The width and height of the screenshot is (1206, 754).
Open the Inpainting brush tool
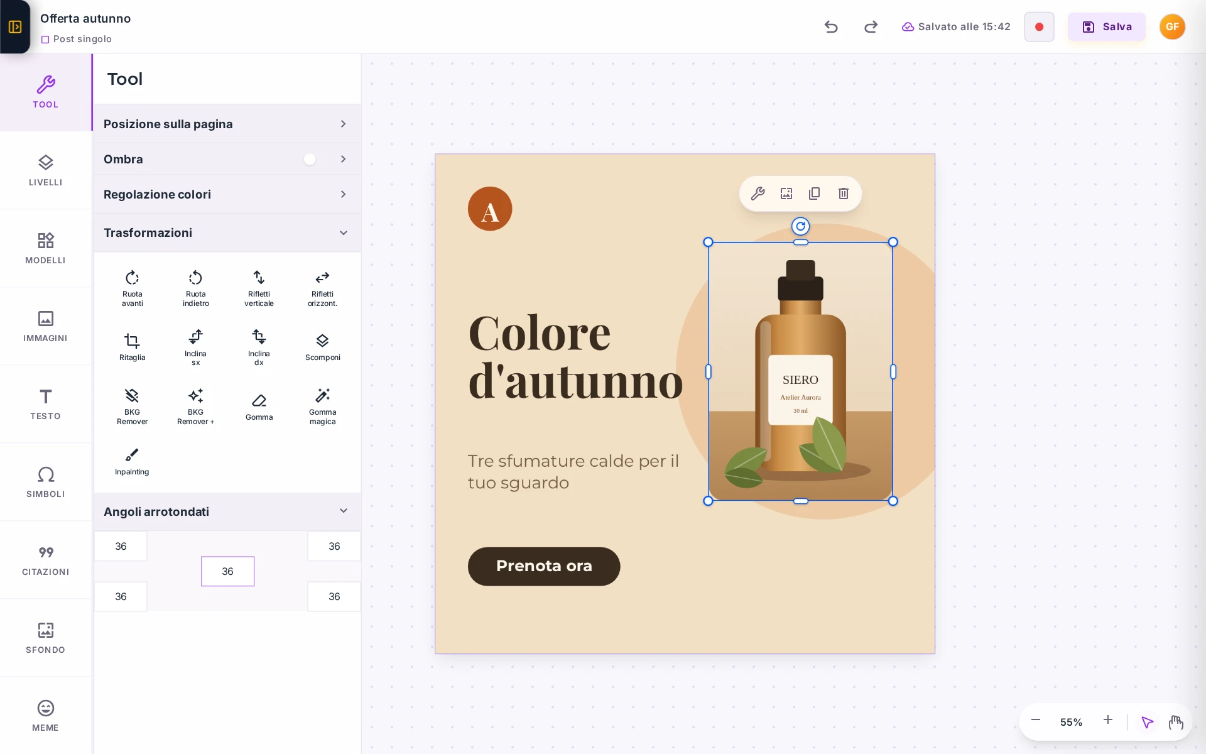pyautogui.click(x=132, y=462)
